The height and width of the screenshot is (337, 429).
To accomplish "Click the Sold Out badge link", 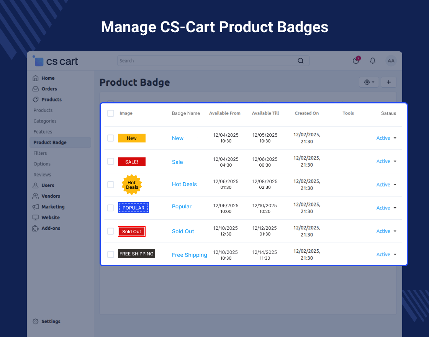I will pyautogui.click(x=183, y=231).
